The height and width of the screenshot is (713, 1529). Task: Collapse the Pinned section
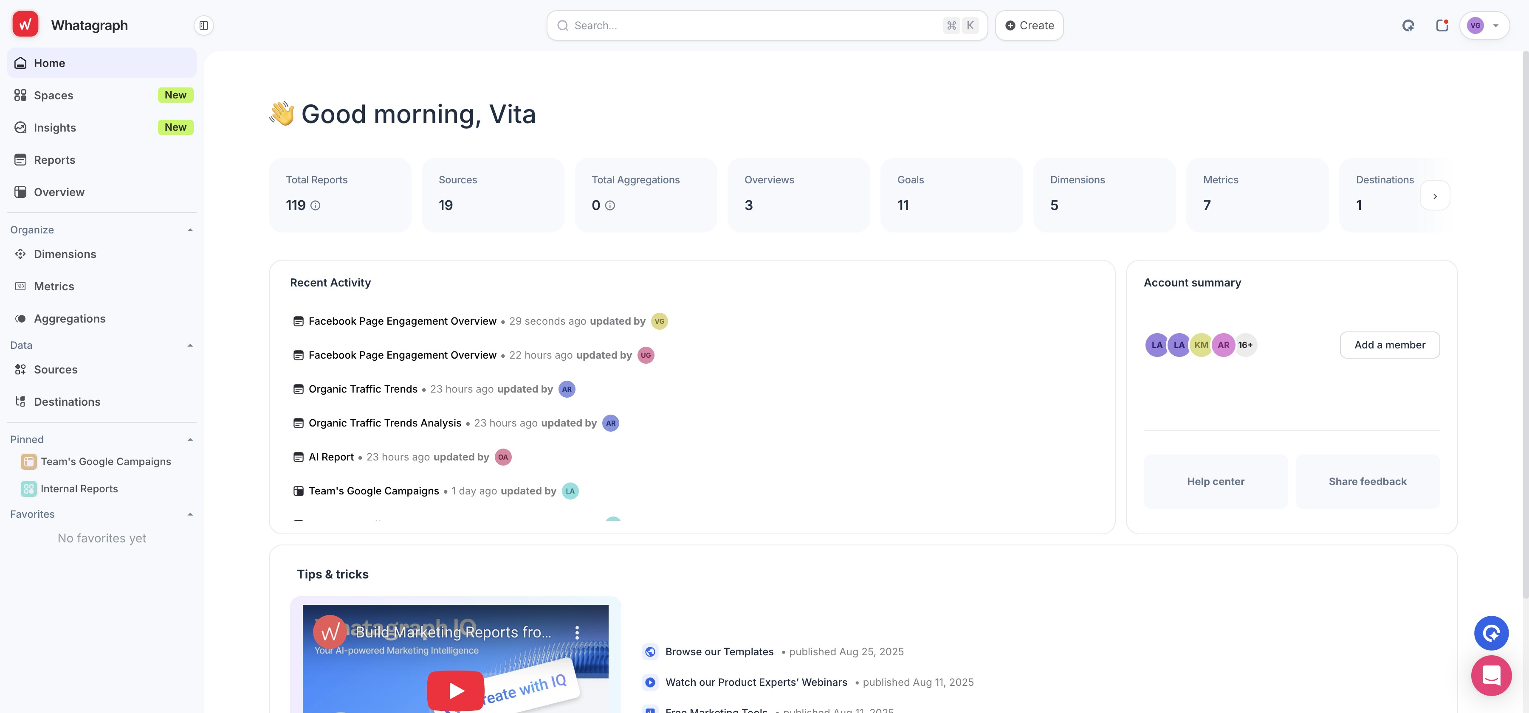click(190, 440)
